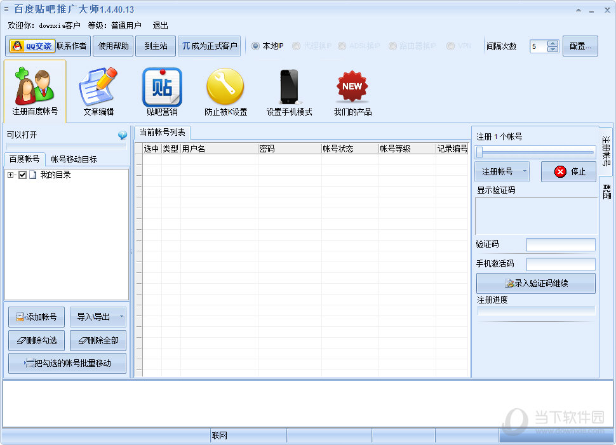The height and width of the screenshot is (445, 616).
Task: Switch to the 百度帐号 tab
Action: [24, 159]
